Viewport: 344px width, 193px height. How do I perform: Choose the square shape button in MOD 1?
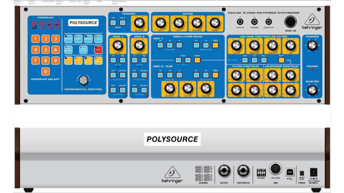(x=123, y=60)
